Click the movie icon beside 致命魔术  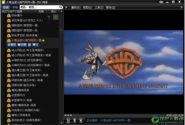pyautogui.click(x=9, y=16)
